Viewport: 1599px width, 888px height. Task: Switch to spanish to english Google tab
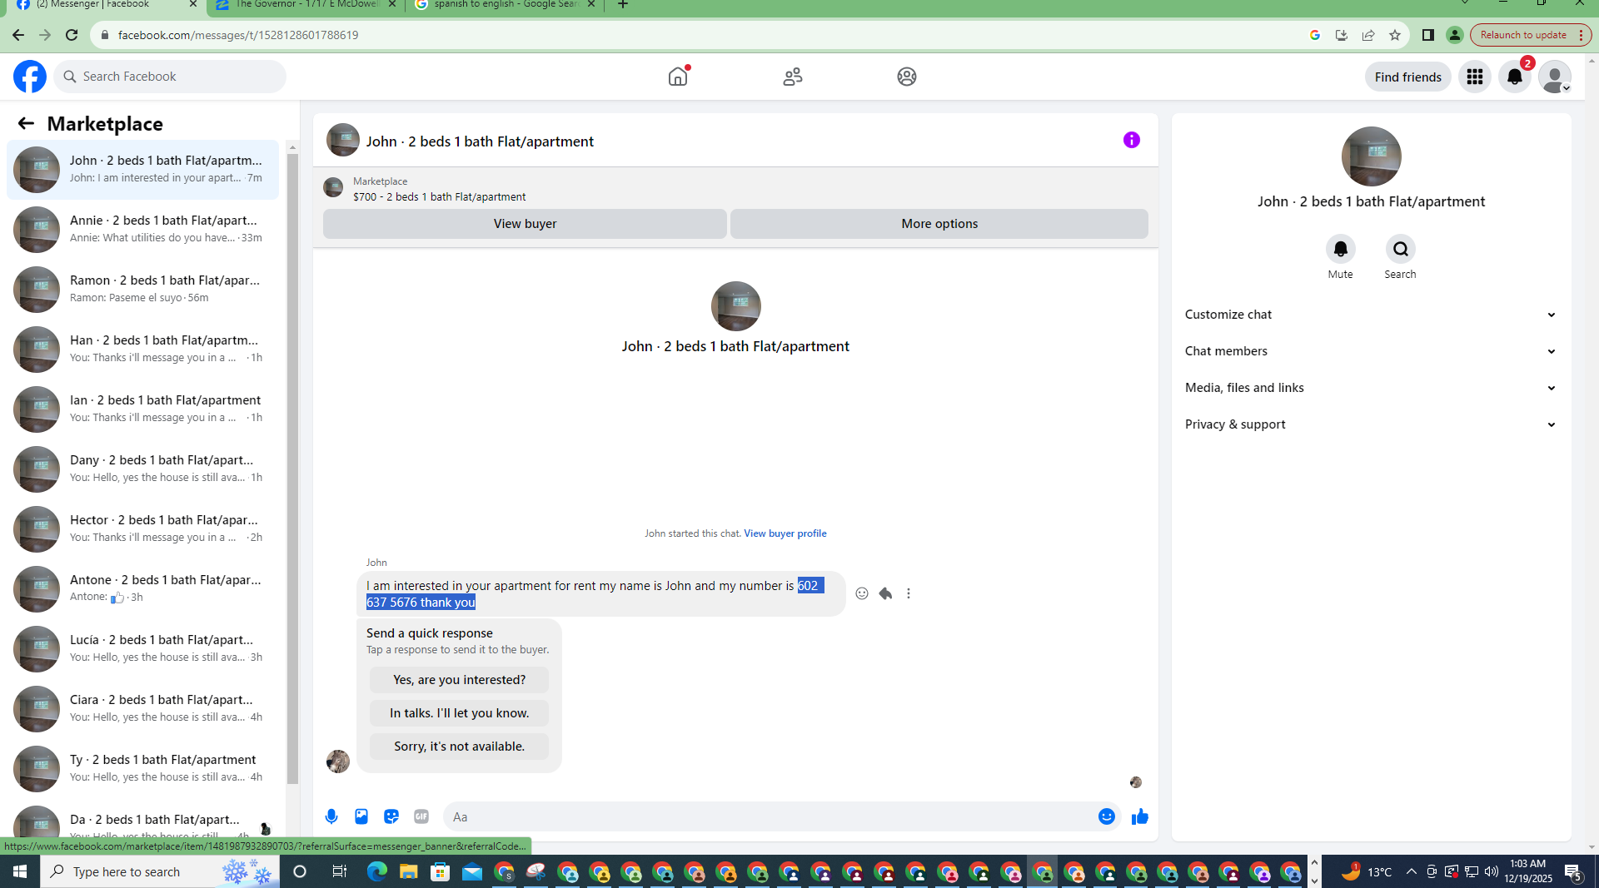point(505,6)
